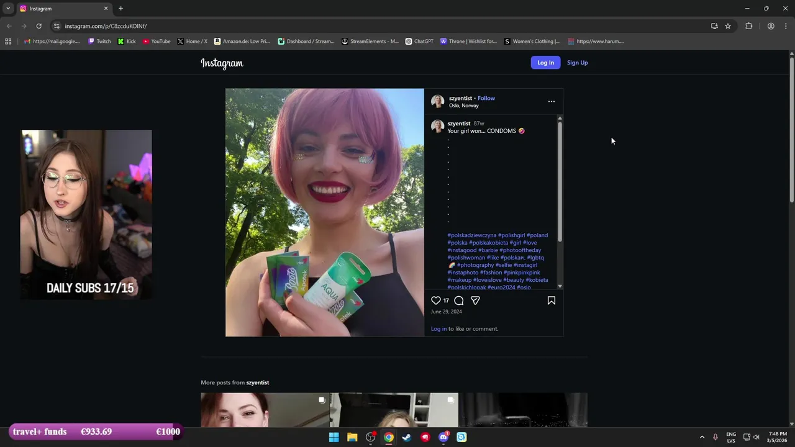Open the clock showing 7:48 PM

click(x=778, y=437)
